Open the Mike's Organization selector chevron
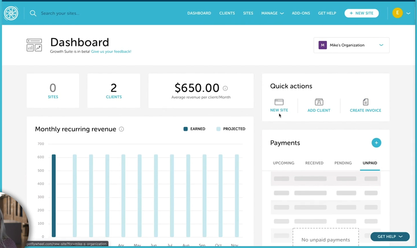 click(x=381, y=45)
